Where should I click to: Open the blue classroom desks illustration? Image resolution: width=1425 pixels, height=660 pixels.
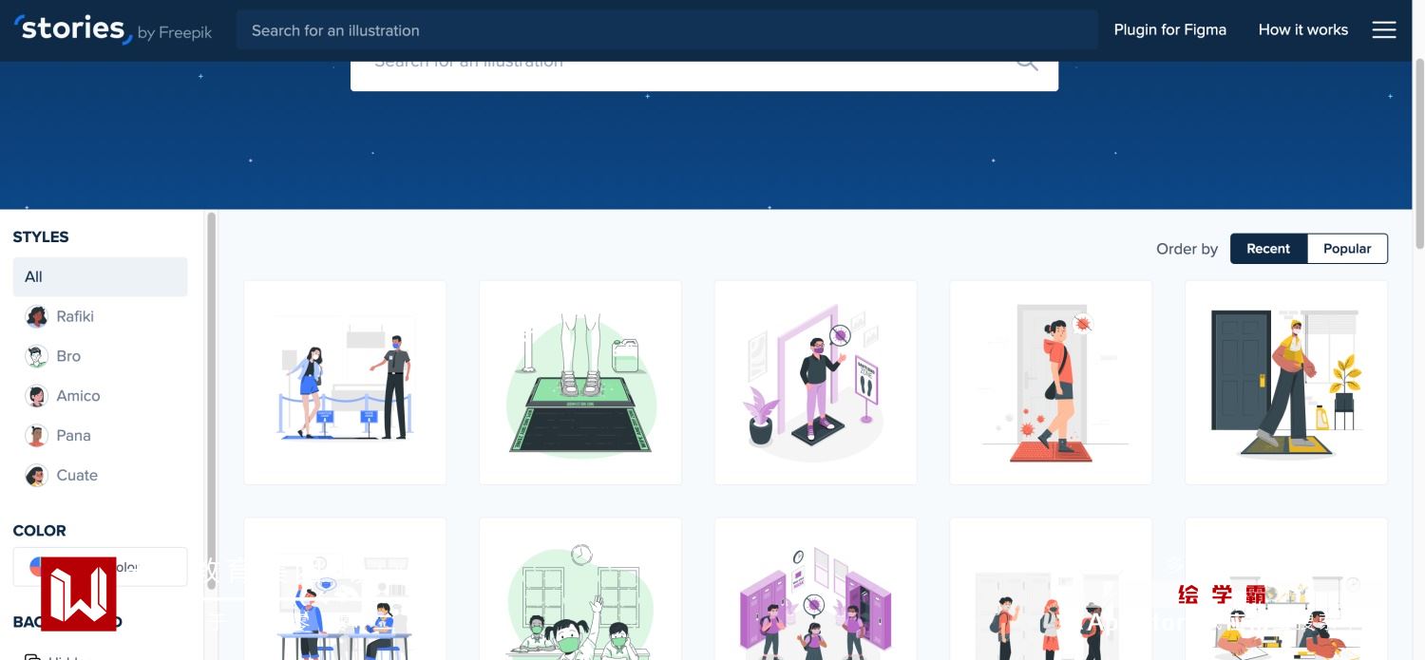(x=345, y=589)
